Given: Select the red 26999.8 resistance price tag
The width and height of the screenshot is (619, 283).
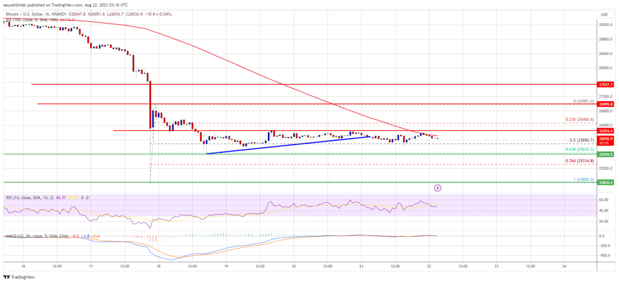Looking at the screenshot, I should (x=606, y=104).
